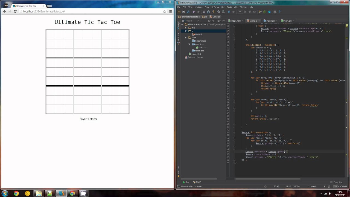
Task: Click file lock icon in status bar
Action: point(325,186)
